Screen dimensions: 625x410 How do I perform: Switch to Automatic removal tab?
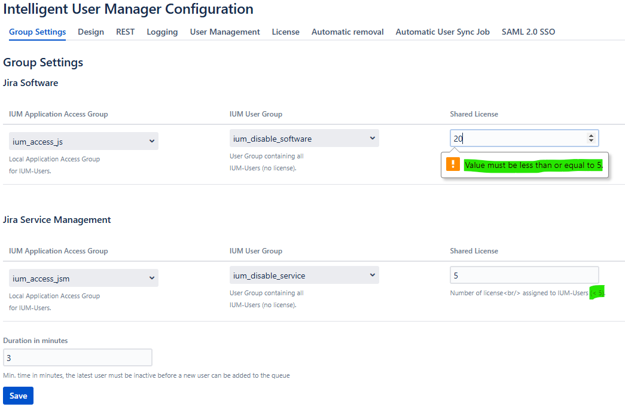tap(347, 32)
